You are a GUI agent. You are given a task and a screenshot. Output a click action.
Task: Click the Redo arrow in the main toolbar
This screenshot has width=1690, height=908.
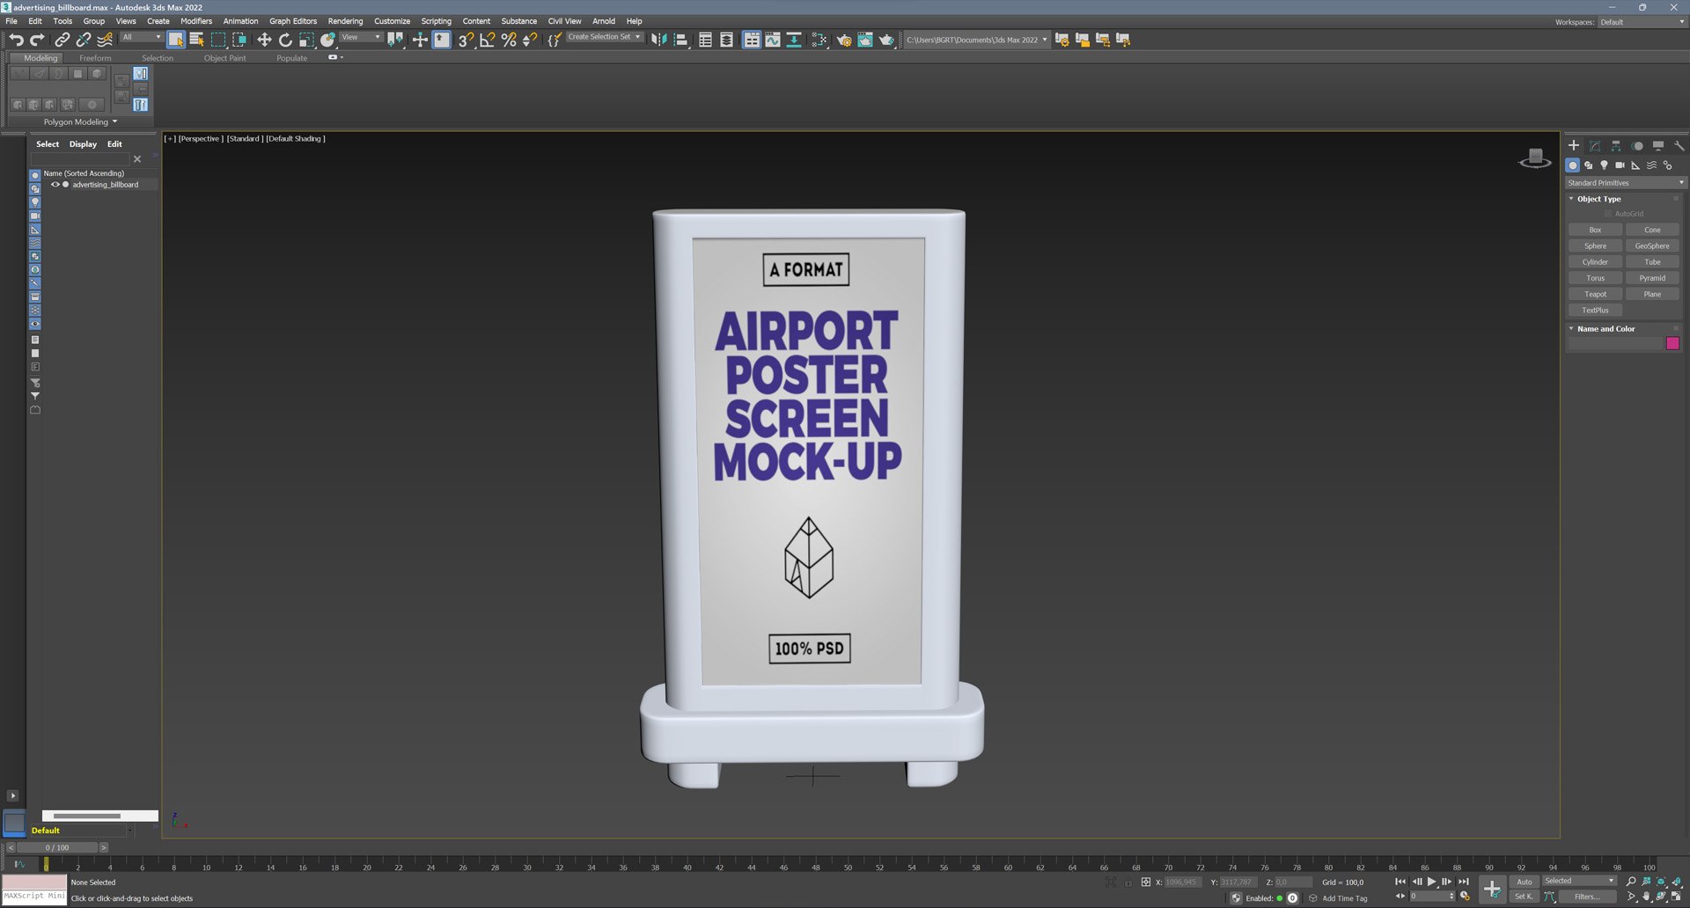point(37,40)
